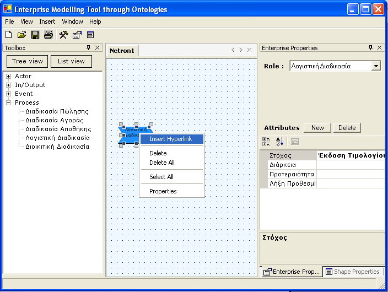Maximize the application window
388x292 pixels.
click(x=365, y=9)
